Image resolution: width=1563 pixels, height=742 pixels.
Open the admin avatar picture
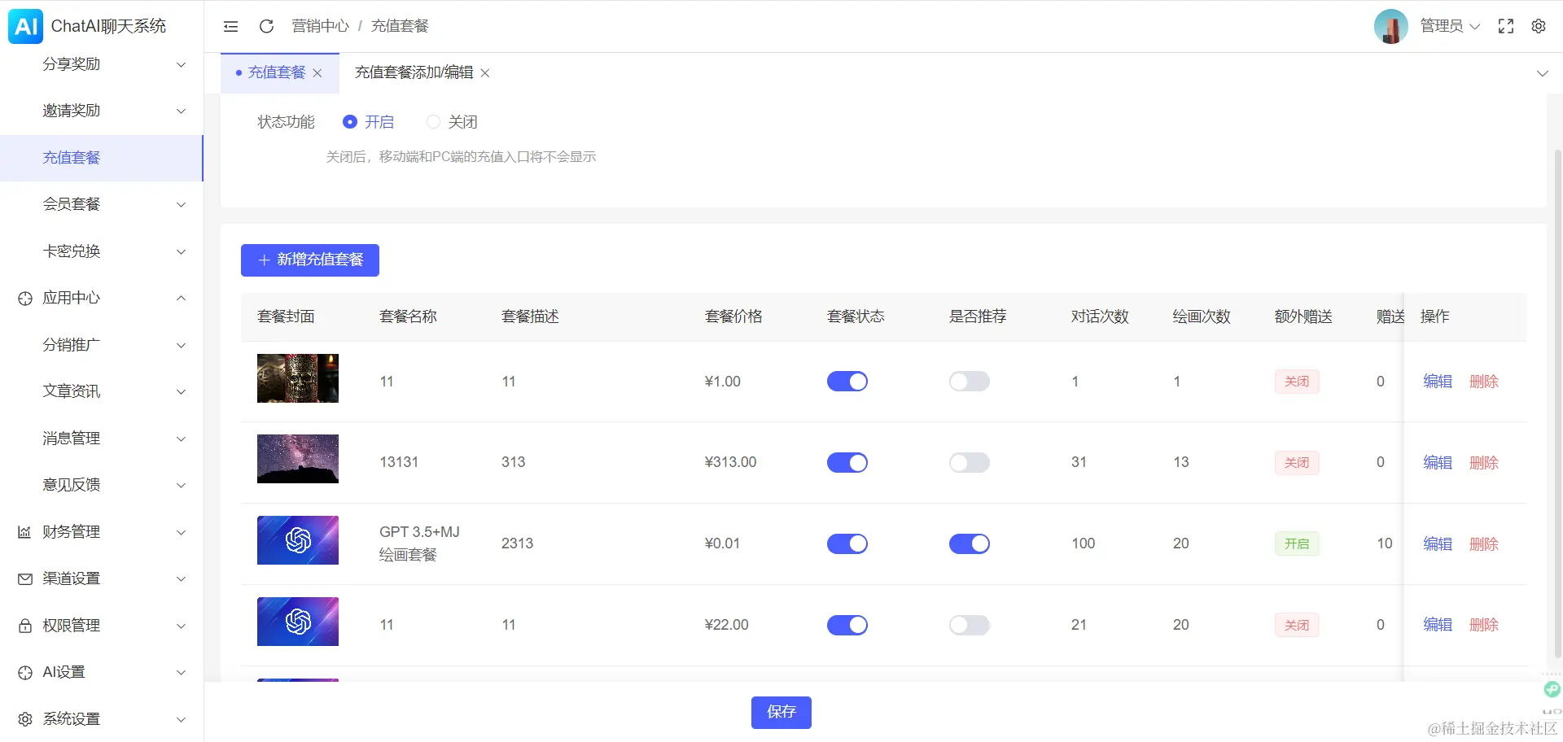click(1390, 26)
